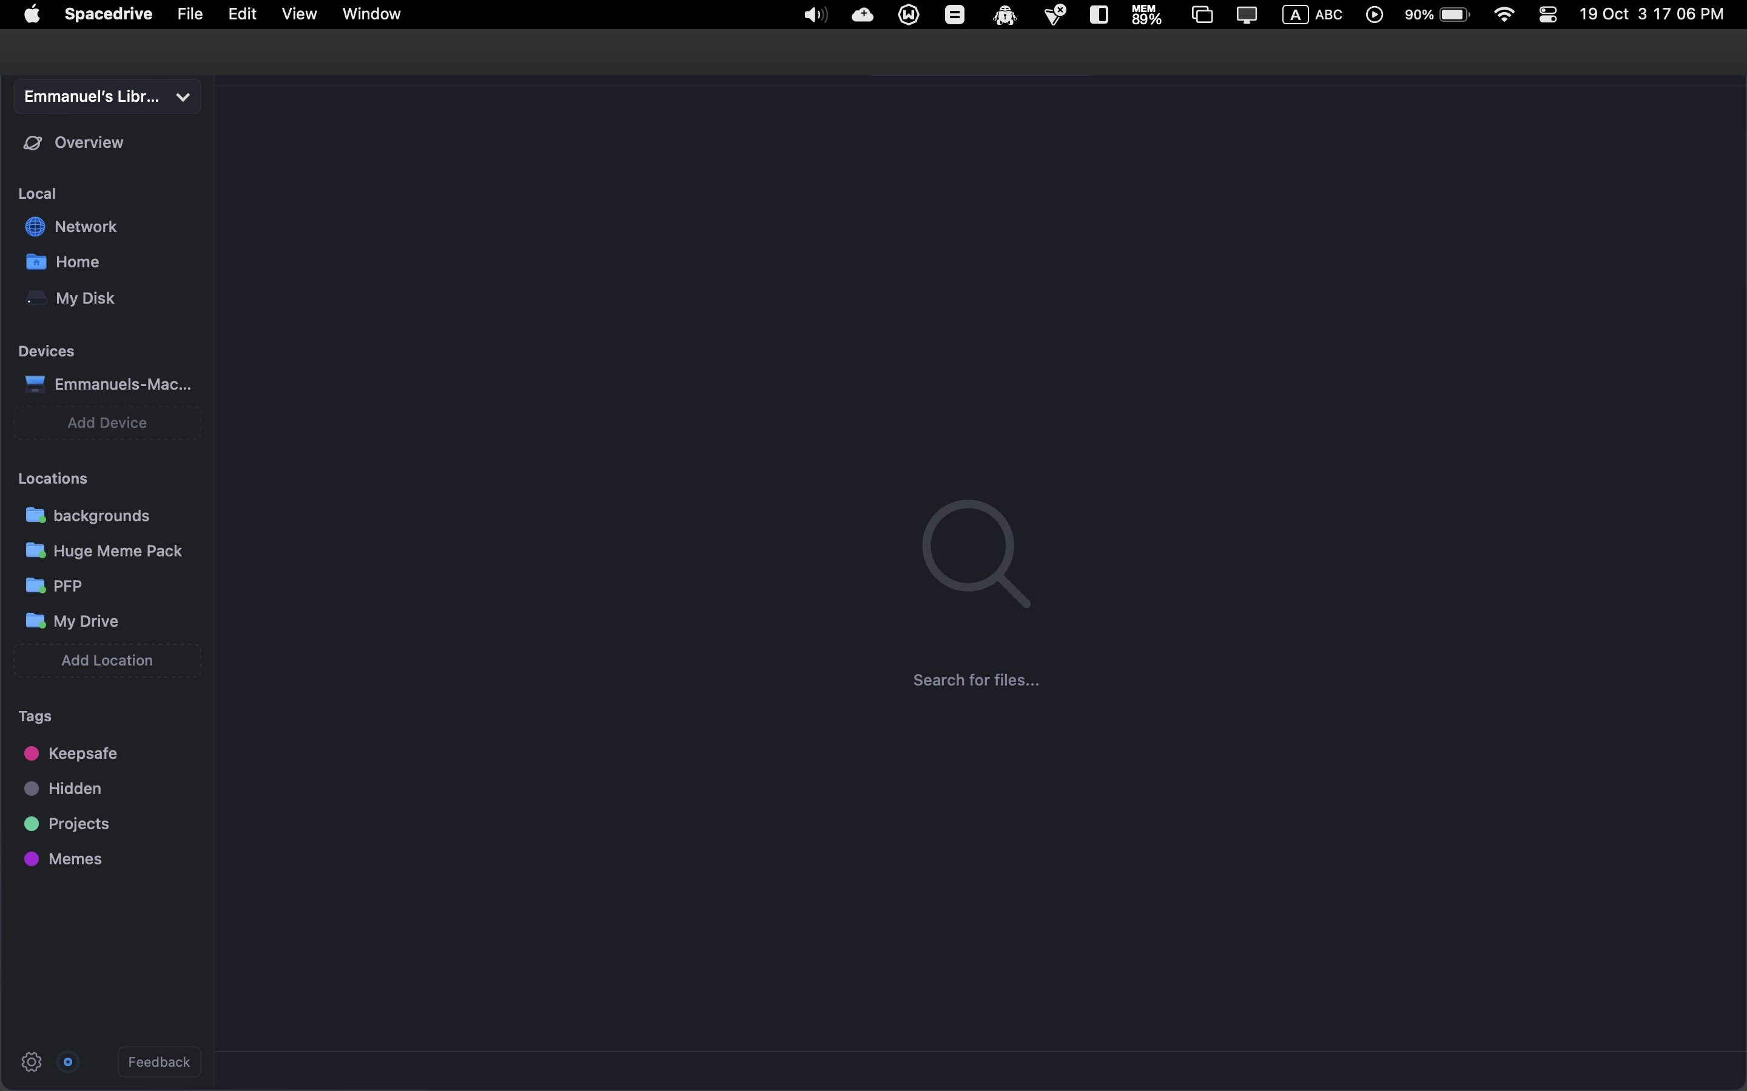Open the Window menu

(x=371, y=14)
